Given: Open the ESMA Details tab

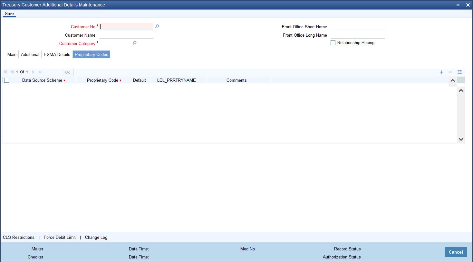Looking at the screenshot, I should coord(57,54).
